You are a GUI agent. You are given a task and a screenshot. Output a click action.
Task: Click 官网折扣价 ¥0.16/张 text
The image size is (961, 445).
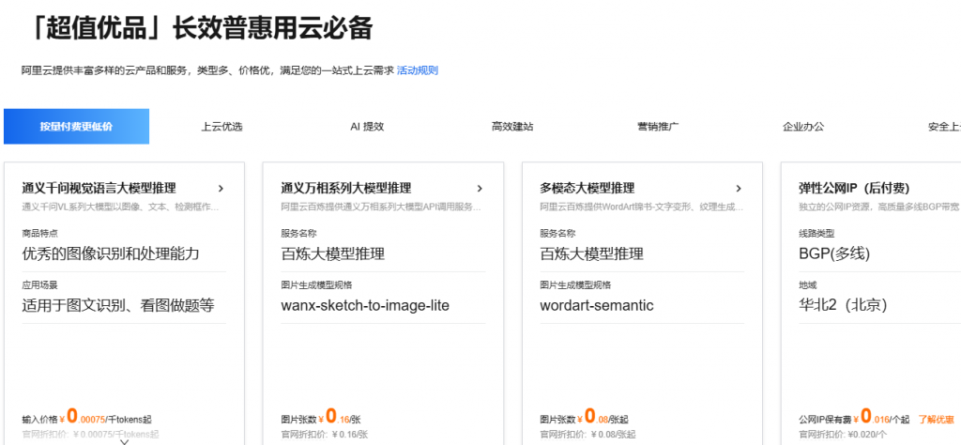coord(324,435)
